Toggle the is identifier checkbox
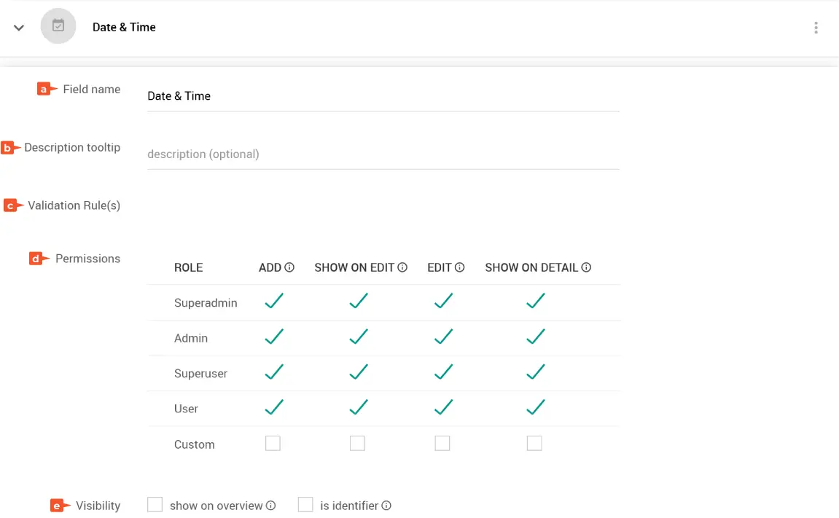The height and width of the screenshot is (518, 839). tap(305, 505)
